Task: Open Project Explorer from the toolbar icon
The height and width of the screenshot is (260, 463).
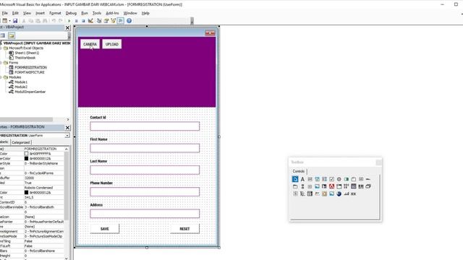Action: [x=99, y=21]
